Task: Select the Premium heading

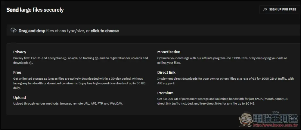Action: 165,93
